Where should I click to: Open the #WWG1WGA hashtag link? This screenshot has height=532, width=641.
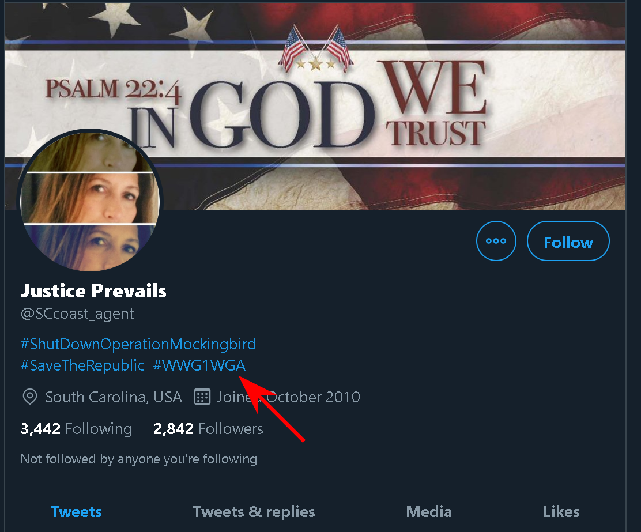[x=199, y=365]
